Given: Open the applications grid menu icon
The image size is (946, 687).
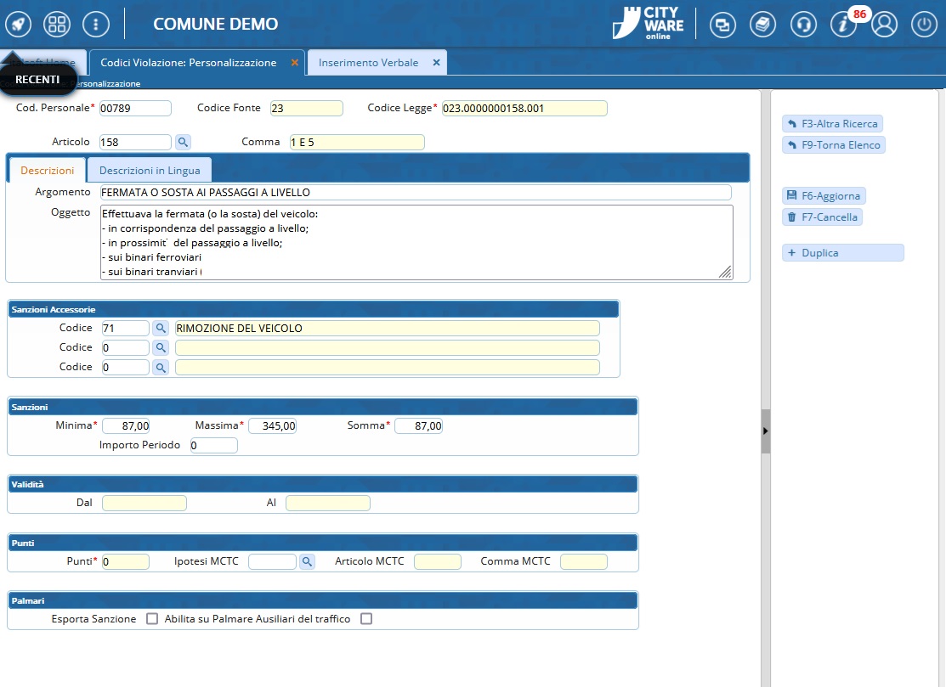Looking at the screenshot, I should (57, 25).
